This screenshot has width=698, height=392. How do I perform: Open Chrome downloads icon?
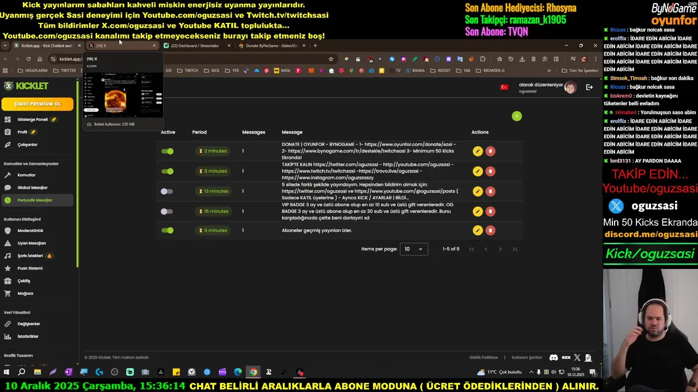[522, 59]
